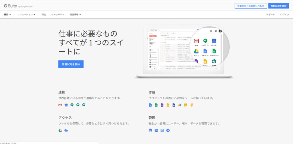Click the アクセス section heading
The height and width of the screenshot is (144, 293).
[x=65, y=118]
